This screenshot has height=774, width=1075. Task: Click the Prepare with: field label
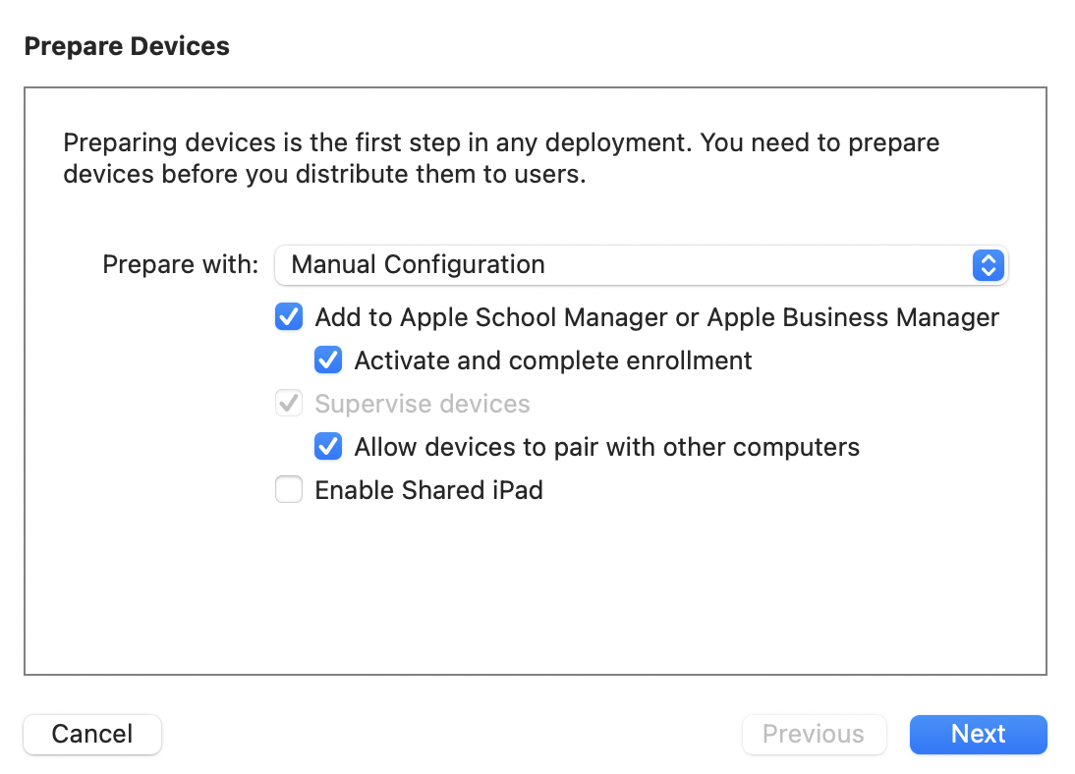pos(181,265)
